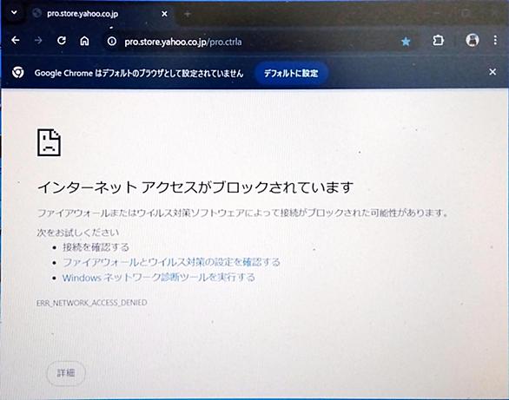Open tab search dropdown arrow
Viewport: 509px width, 400px height.
click(14, 13)
